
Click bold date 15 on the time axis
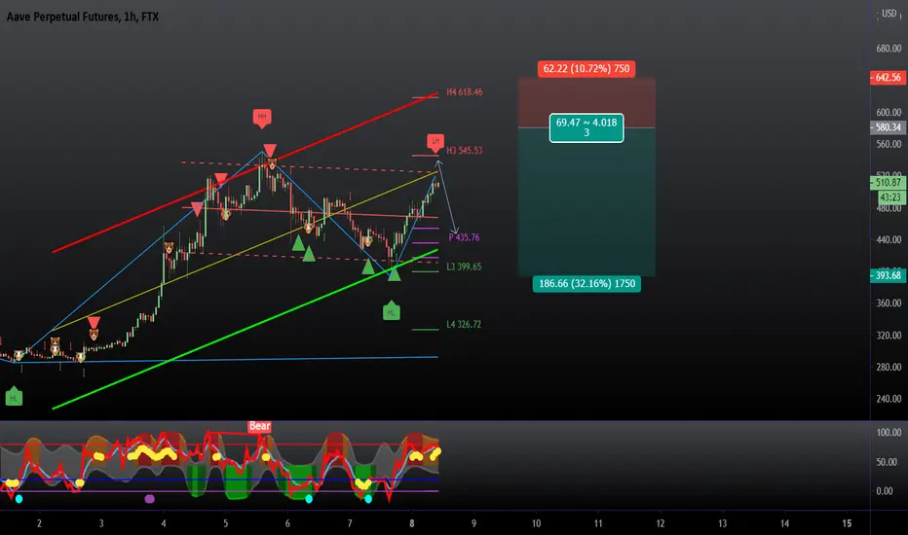click(847, 523)
